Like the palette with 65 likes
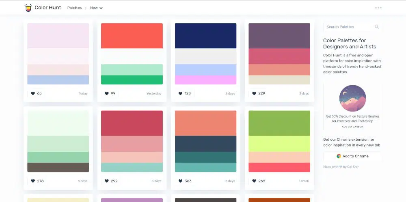Image resolution: width=406 pixels, height=202 pixels. [x=33, y=93]
